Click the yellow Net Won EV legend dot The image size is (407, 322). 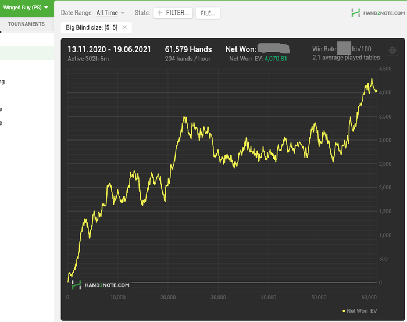(x=344, y=311)
